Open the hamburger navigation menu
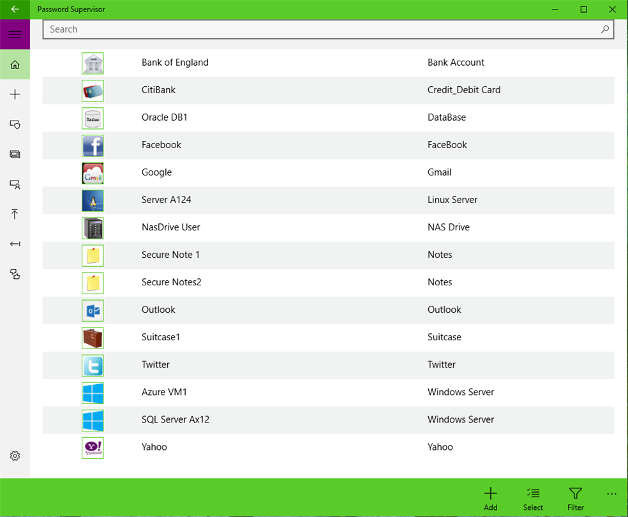628x517 pixels. pyautogui.click(x=15, y=34)
